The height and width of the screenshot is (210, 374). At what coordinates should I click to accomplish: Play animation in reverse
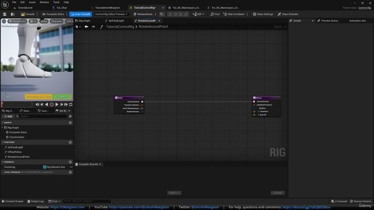pos(47,104)
